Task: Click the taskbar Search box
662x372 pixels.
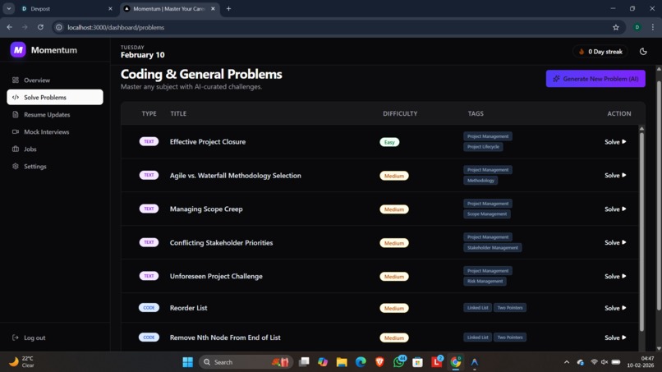Action: 246,362
